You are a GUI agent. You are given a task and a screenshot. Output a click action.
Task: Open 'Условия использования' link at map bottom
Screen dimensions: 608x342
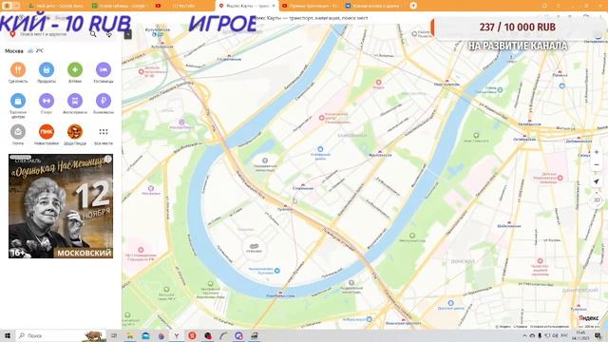(x=549, y=327)
